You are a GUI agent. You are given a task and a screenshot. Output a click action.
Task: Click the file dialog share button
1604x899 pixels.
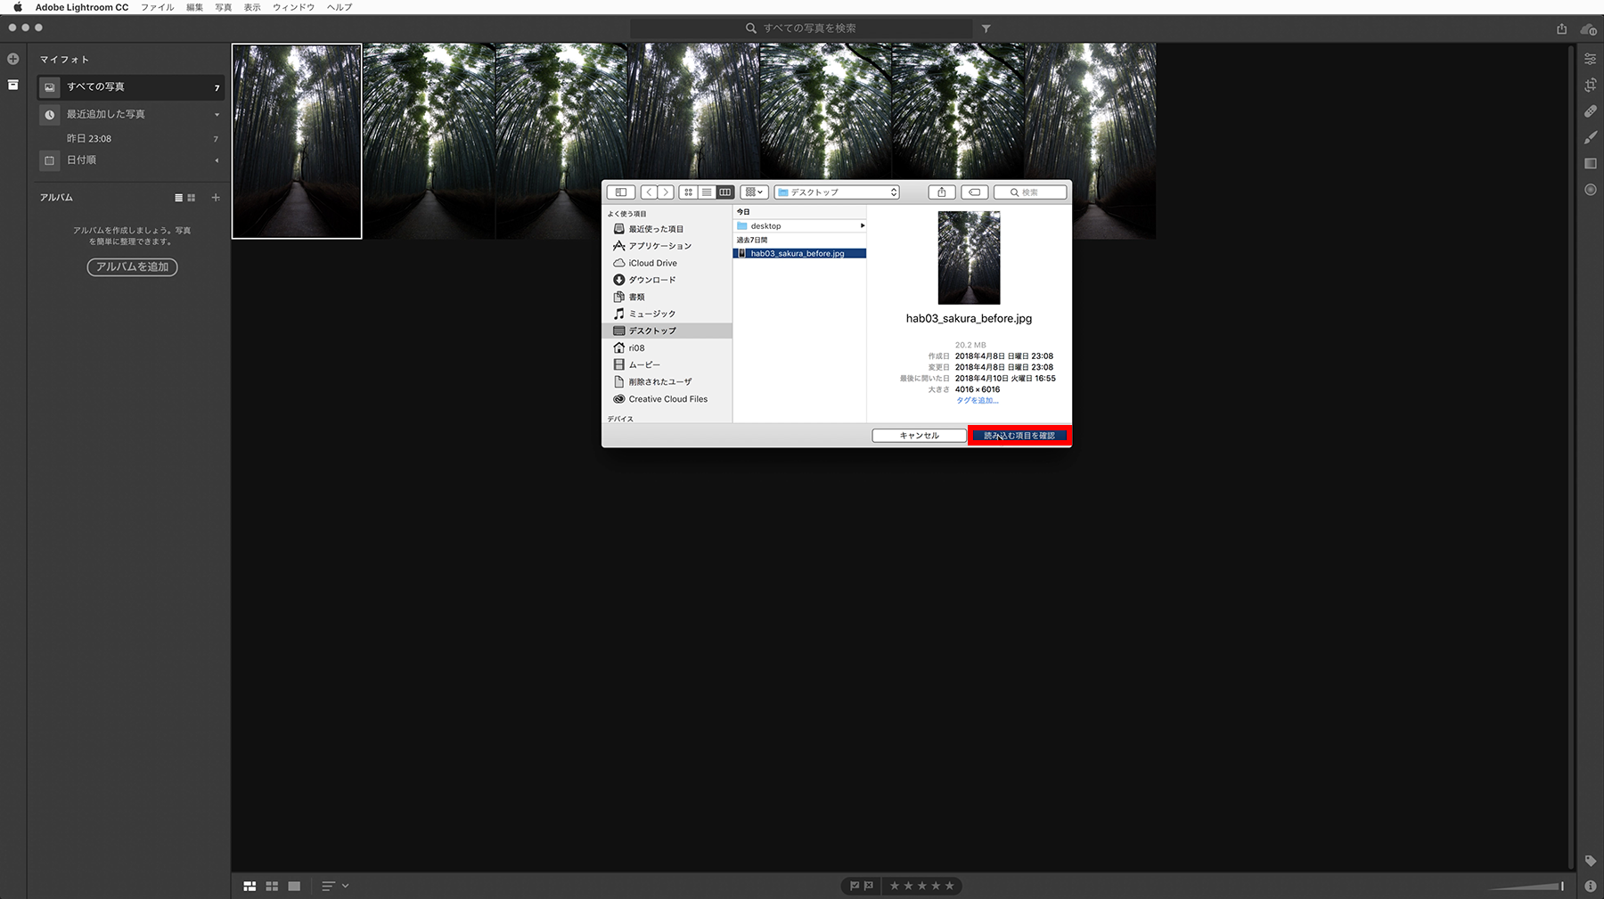942,192
